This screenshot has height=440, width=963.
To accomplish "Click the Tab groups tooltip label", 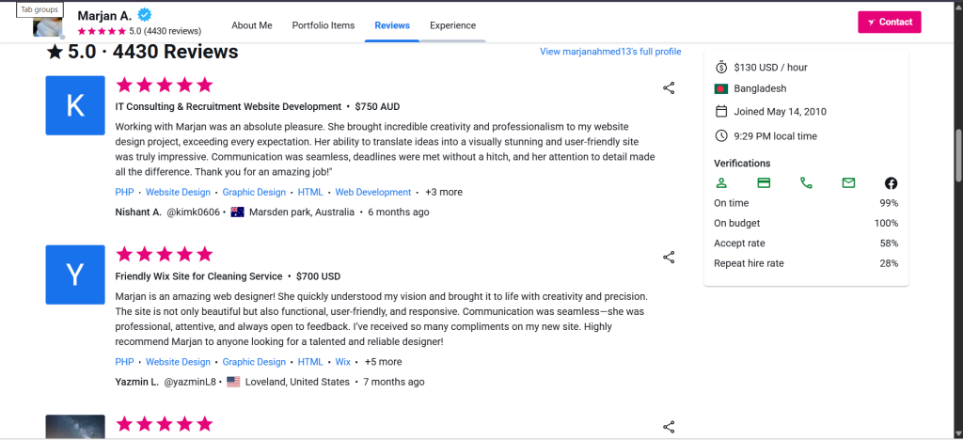I will tap(41, 9).
